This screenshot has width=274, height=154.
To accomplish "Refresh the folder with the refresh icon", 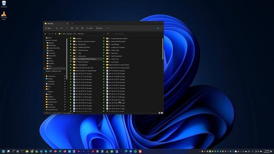I will (107, 34).
